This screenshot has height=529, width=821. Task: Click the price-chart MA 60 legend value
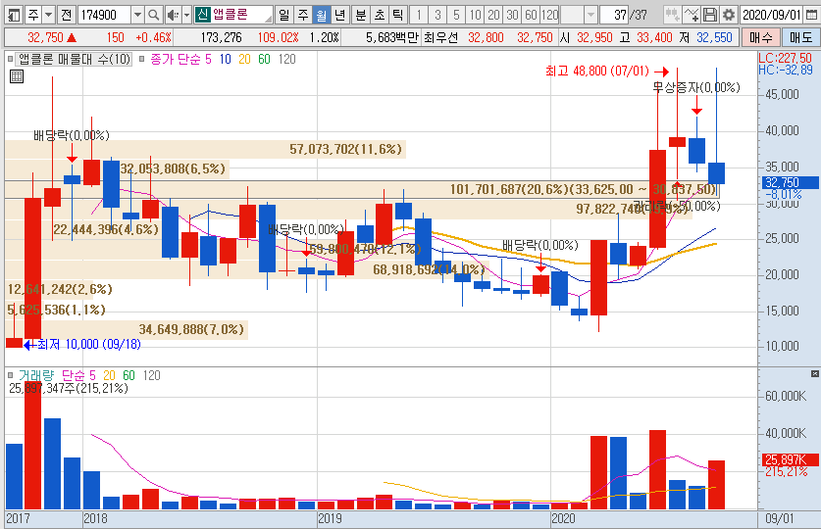265,59
